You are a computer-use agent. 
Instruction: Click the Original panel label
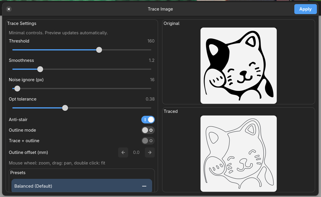pos(171,23)
